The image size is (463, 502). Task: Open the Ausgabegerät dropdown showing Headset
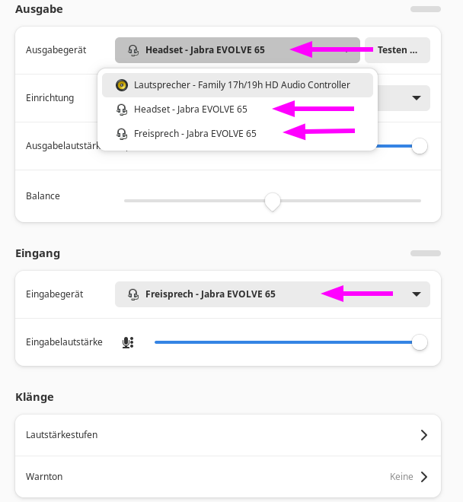(x=238, y=50)
